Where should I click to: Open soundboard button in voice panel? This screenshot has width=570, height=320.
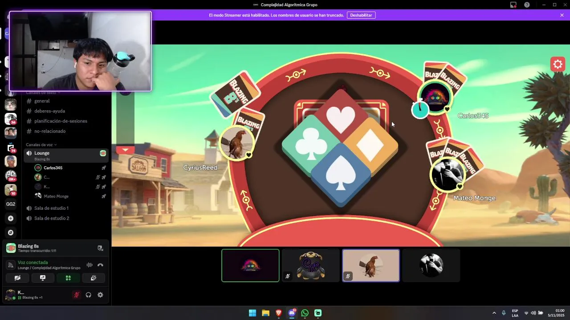[x=94, y=278]
